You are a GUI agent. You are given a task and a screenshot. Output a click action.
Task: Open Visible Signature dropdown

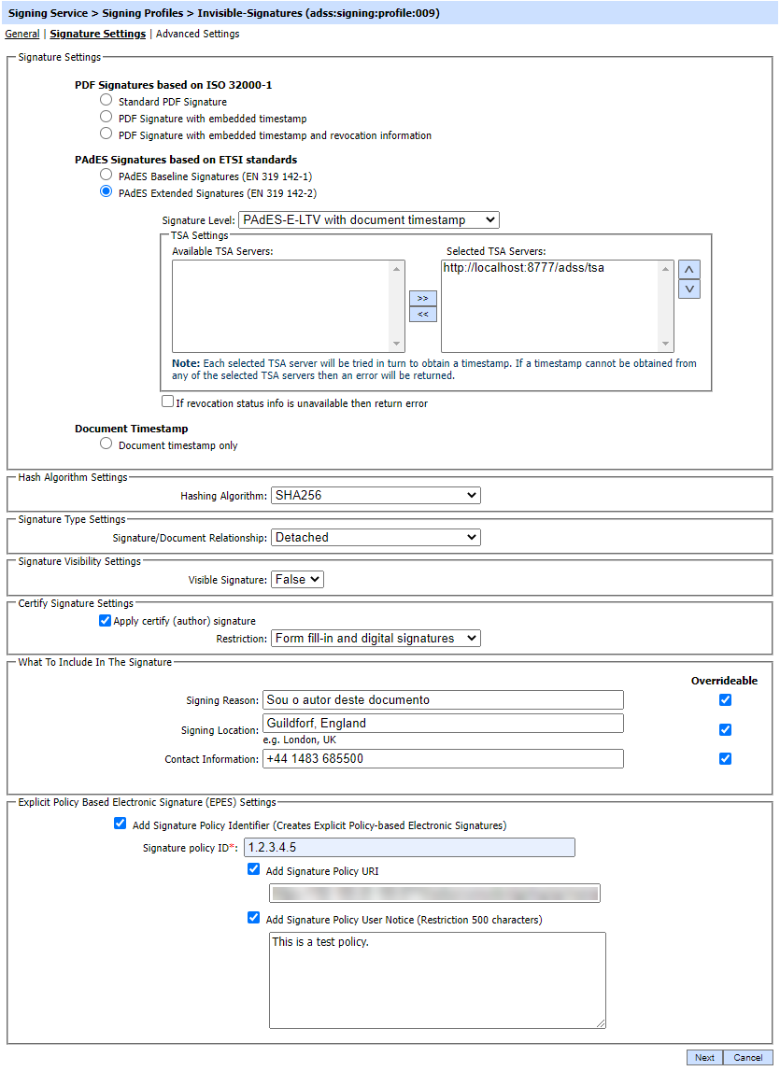[x=297, y=580]
